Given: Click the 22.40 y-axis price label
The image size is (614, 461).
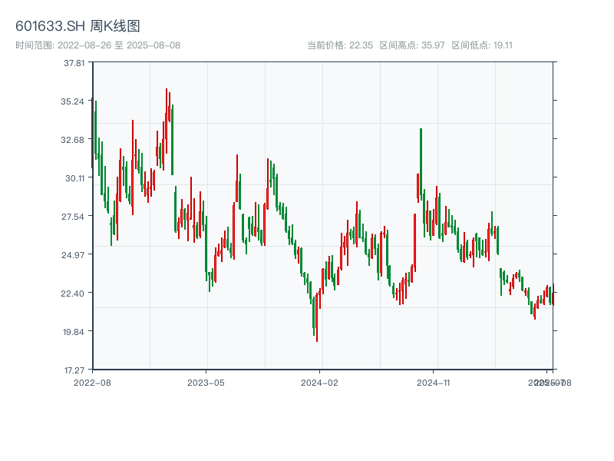Looking at the screenshot, I should pyautogui.click(x=74, y=294).
